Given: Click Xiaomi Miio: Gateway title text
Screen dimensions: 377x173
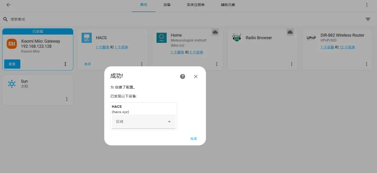Looking at the screenshot, I should [x=41, y=44].
